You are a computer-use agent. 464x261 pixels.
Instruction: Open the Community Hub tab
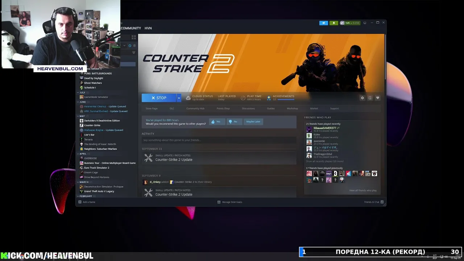click(195, 108)
